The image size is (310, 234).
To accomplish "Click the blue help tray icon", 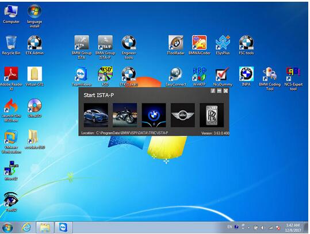I will point(236,227).
